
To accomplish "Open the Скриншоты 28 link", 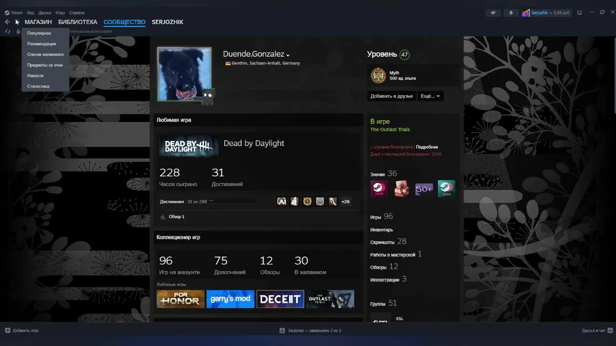I will (388, 242).
